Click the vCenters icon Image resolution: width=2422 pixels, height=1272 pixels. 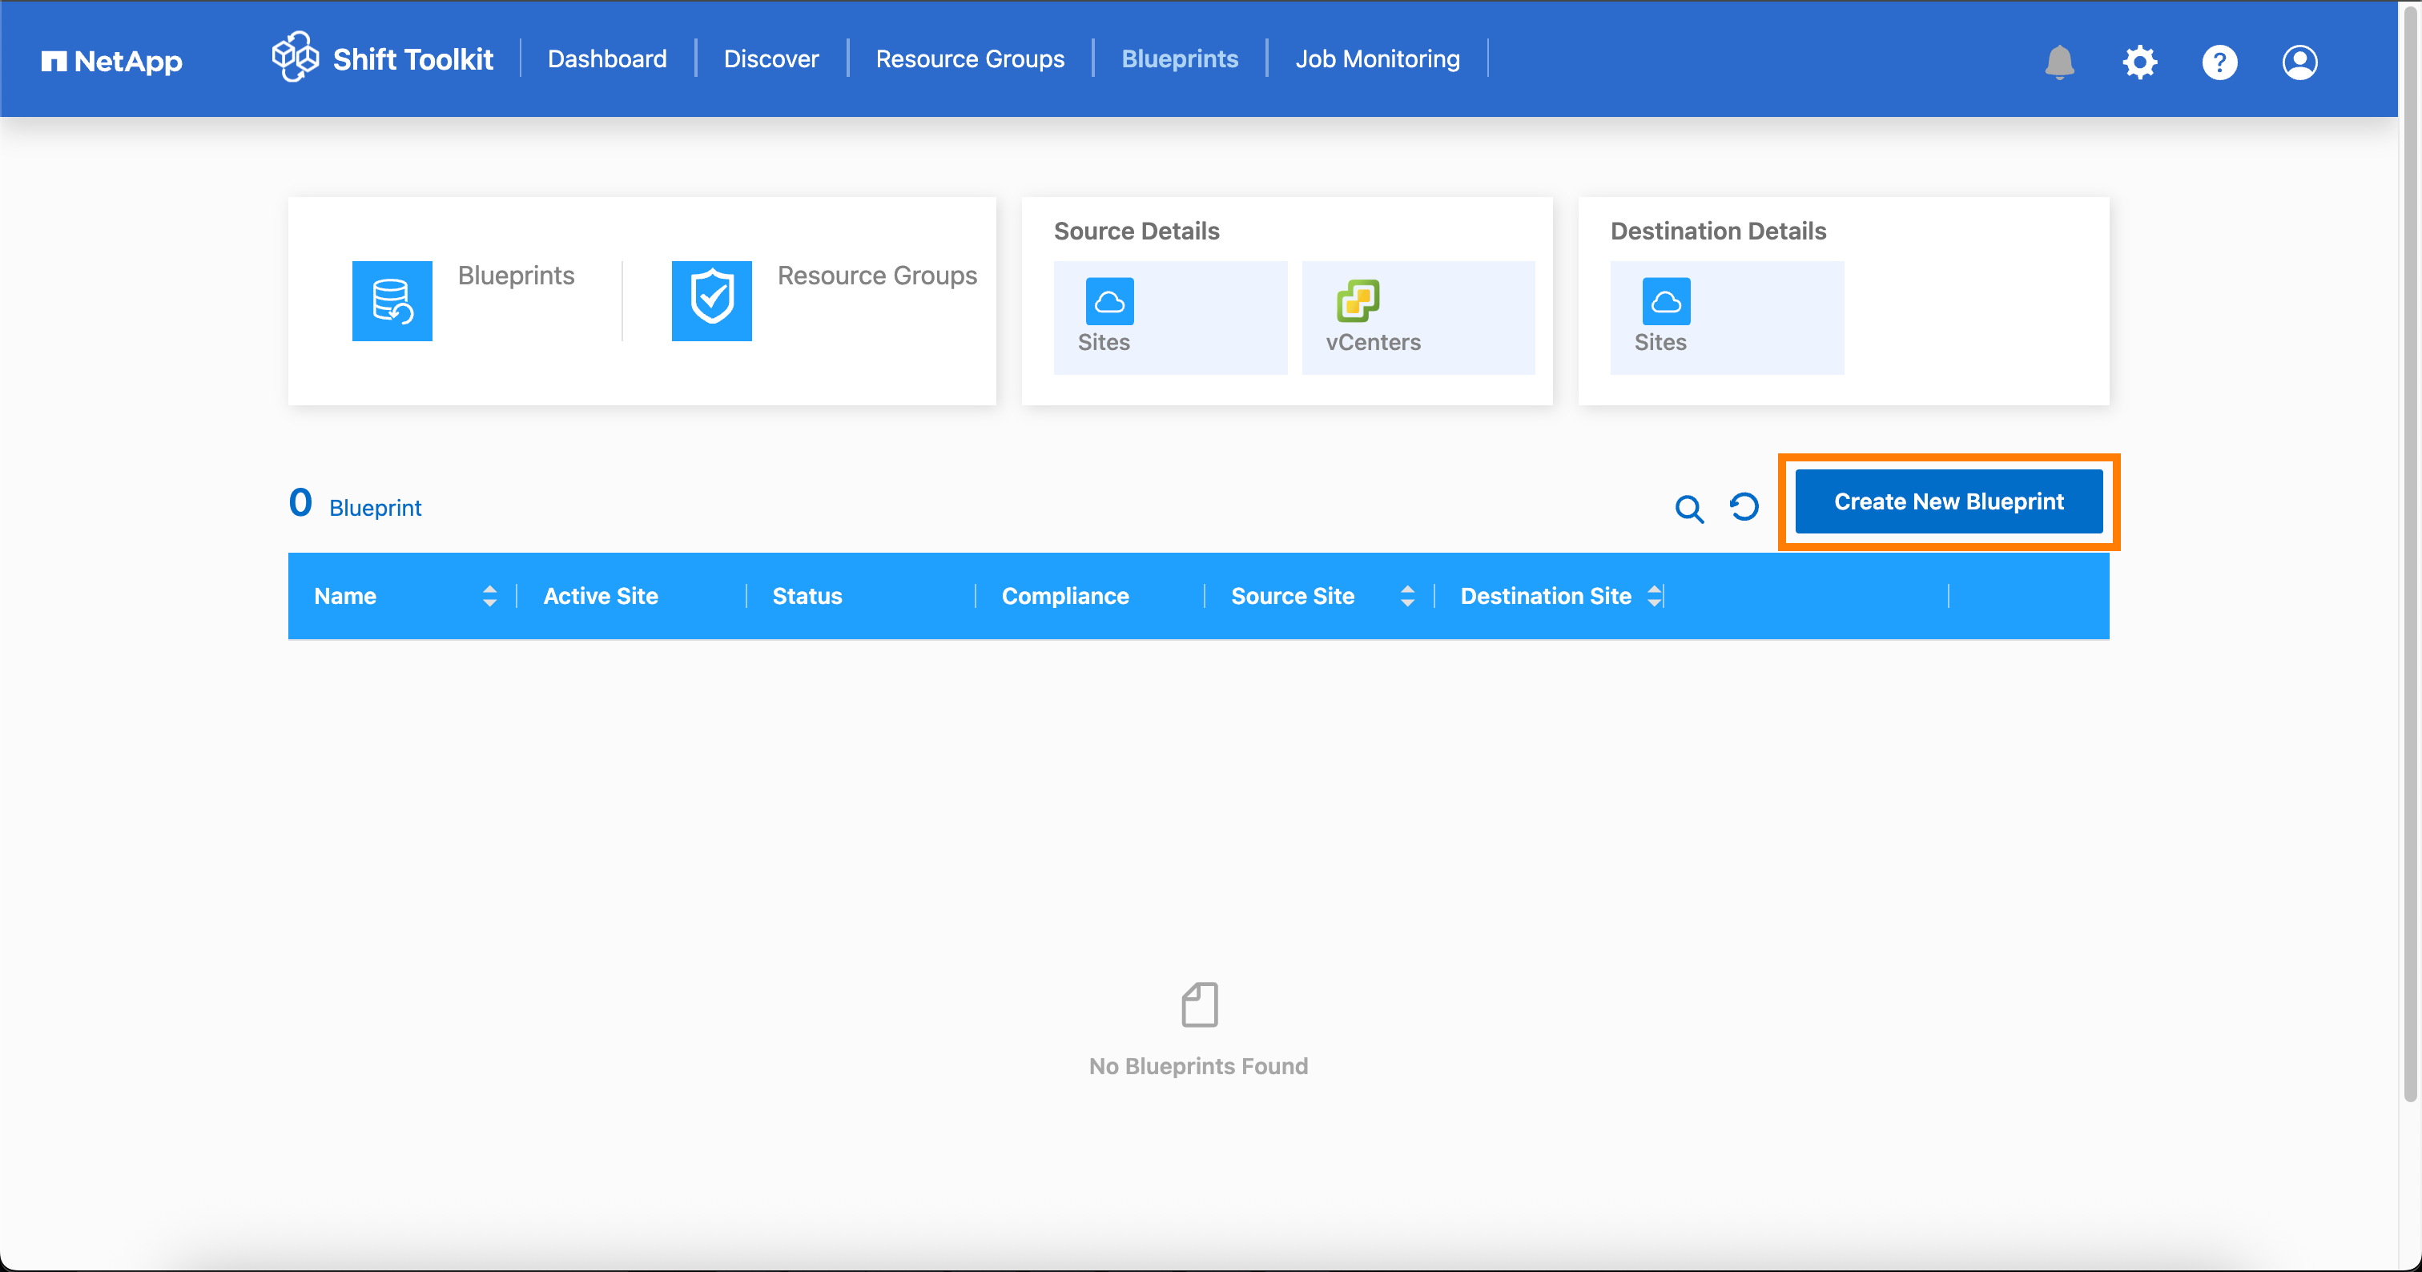pos(1358,301)
